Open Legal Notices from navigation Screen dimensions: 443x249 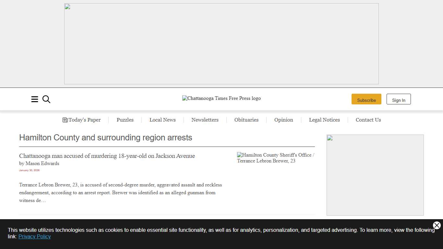pos(324,120)
